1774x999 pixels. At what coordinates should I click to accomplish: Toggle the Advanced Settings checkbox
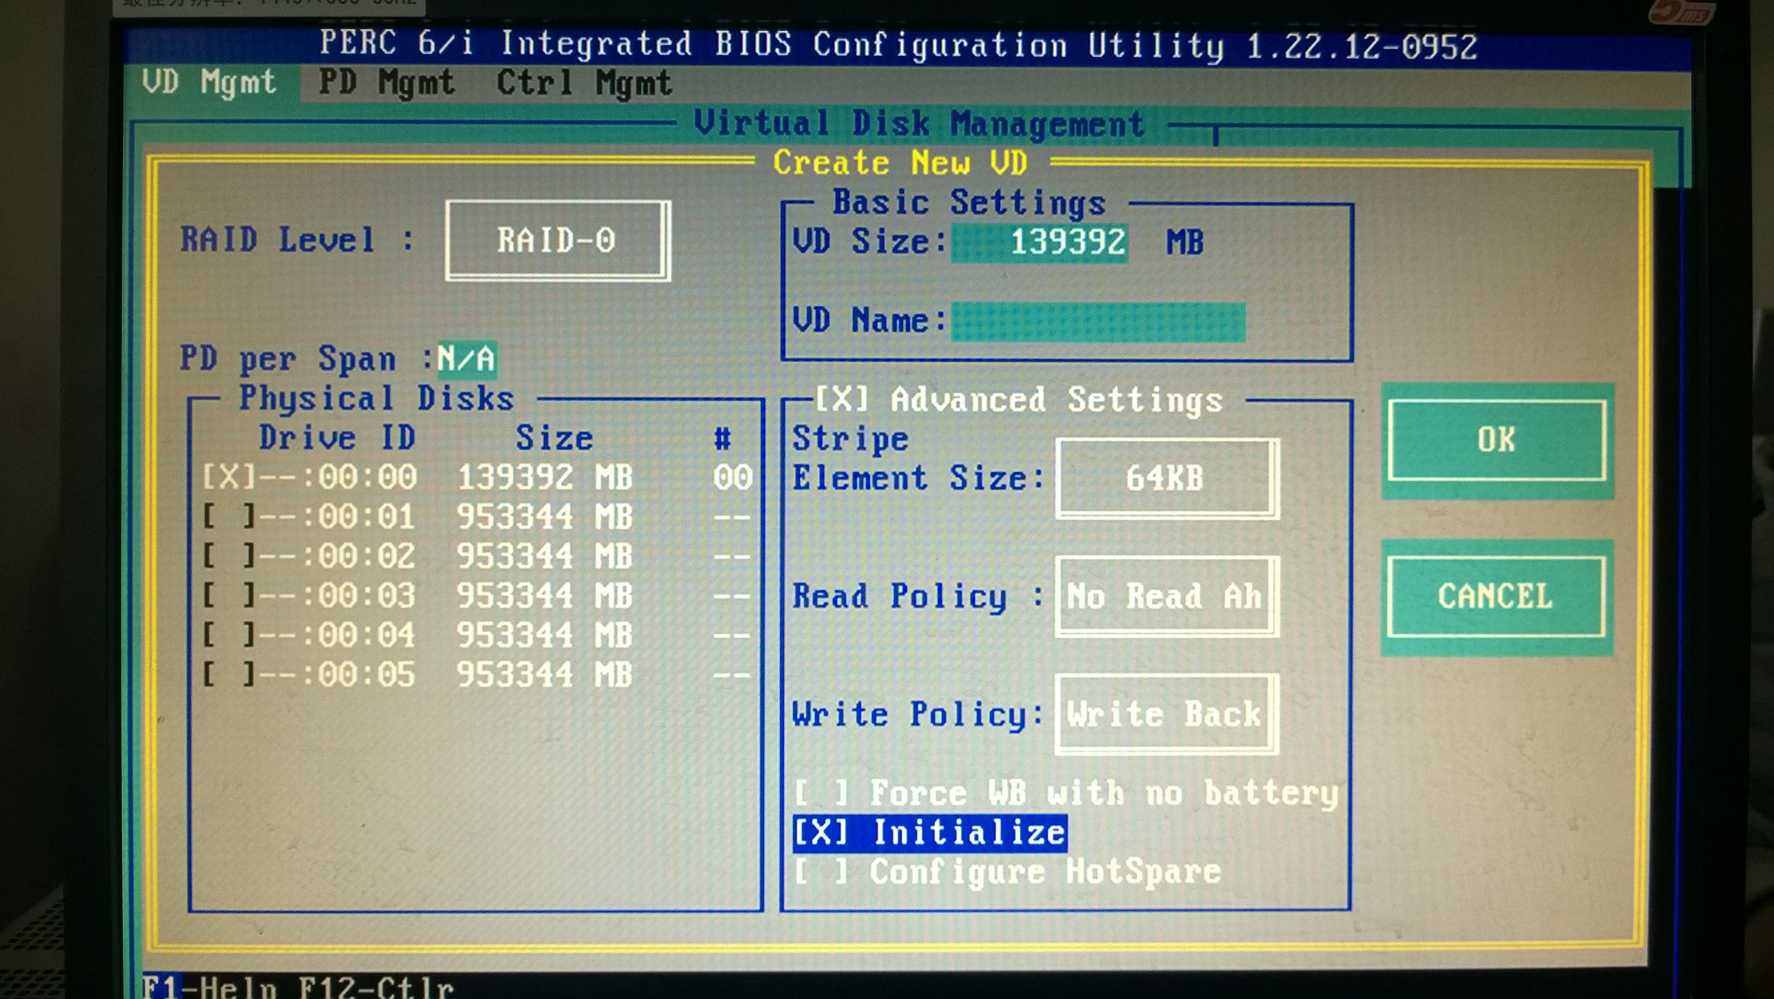[841, 400]
